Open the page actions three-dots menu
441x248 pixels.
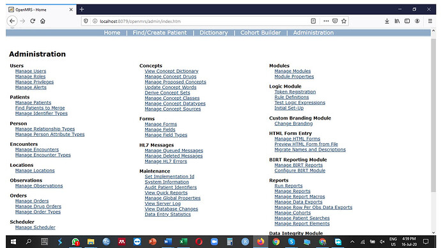click(x=326, y=21)
